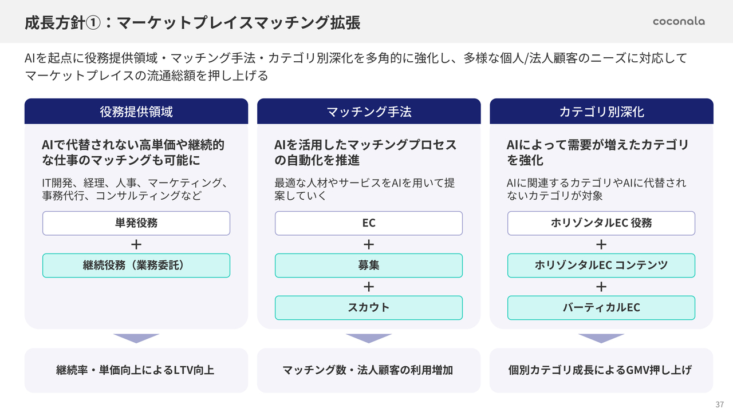Click the plus sign below ホリゾンタルEC 役務
This screenshot has height=412, width=733.
pos(601,244)
